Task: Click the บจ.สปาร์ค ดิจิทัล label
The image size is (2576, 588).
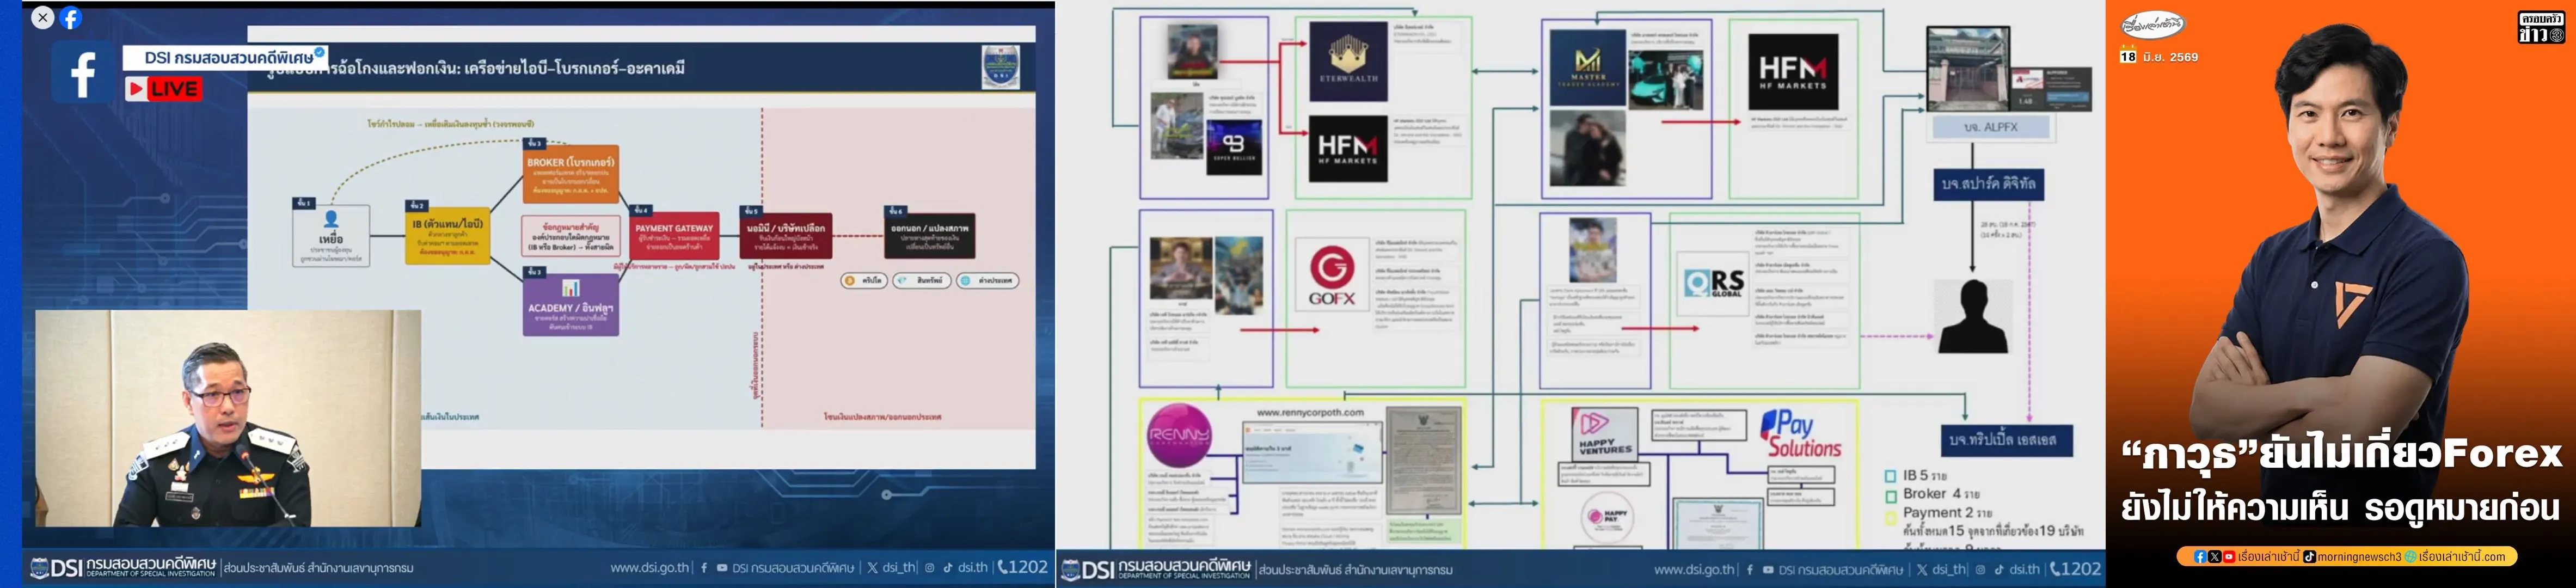Action: point(1988,185)
